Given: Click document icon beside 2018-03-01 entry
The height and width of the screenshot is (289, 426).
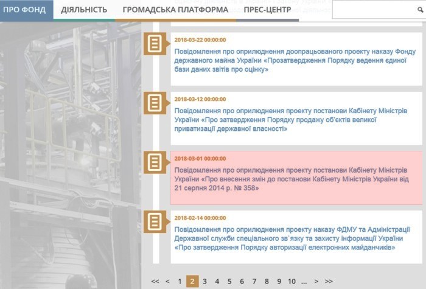Looking at the screenshot, I should click(155, 162).
